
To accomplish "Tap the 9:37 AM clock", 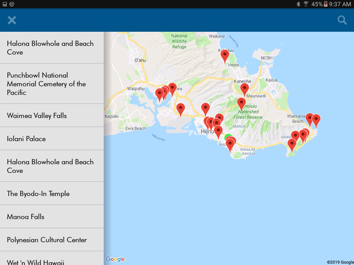I will 340,4.
